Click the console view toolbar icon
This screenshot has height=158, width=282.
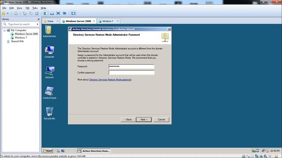click(x=73, y=14)
